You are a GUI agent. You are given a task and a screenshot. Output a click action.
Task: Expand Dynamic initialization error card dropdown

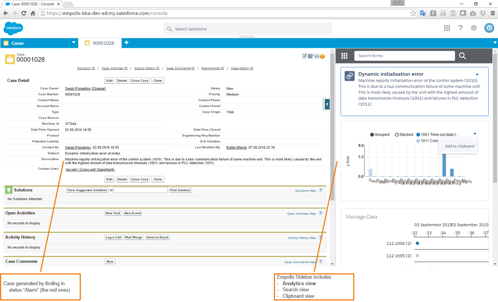point(477,75)
